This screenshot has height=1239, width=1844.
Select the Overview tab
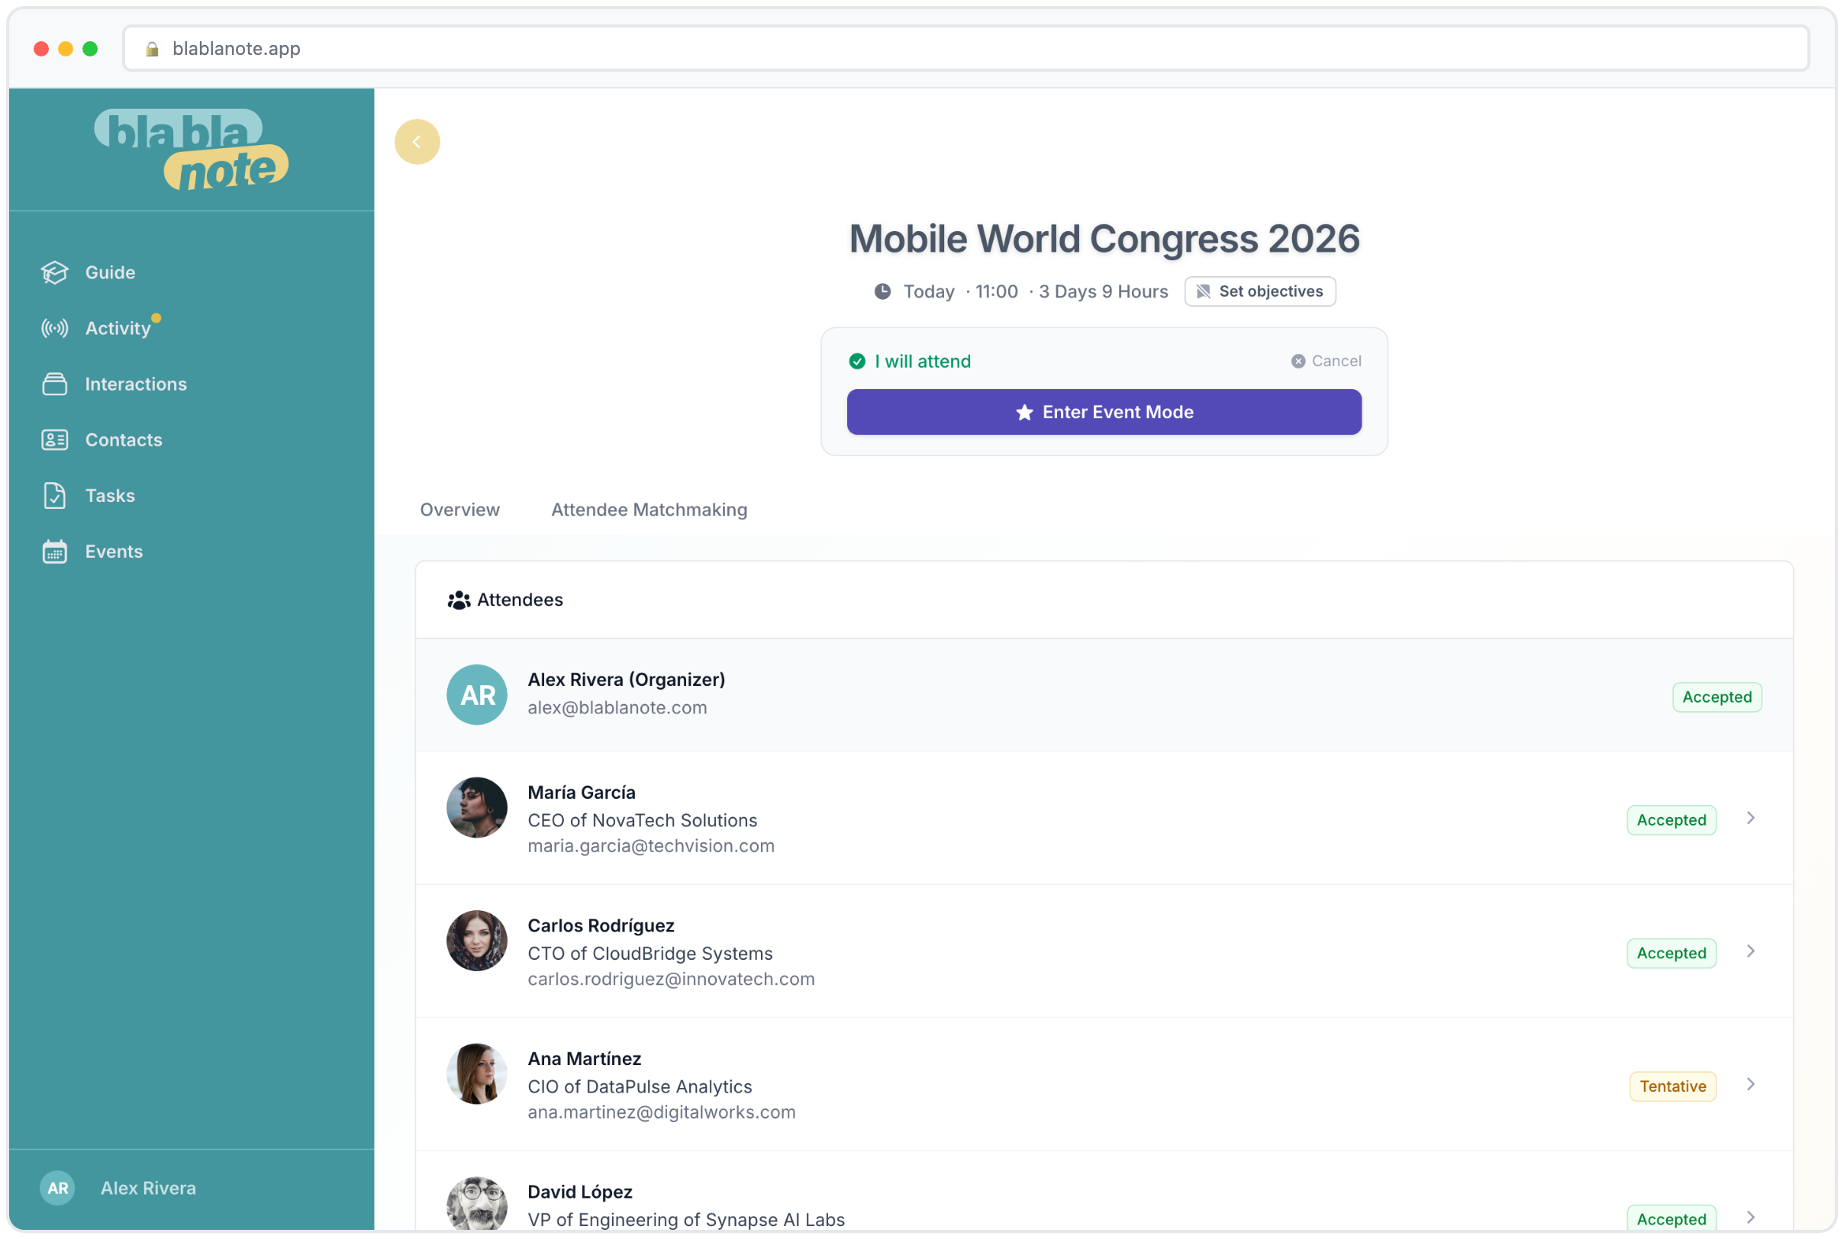(459, 510)
